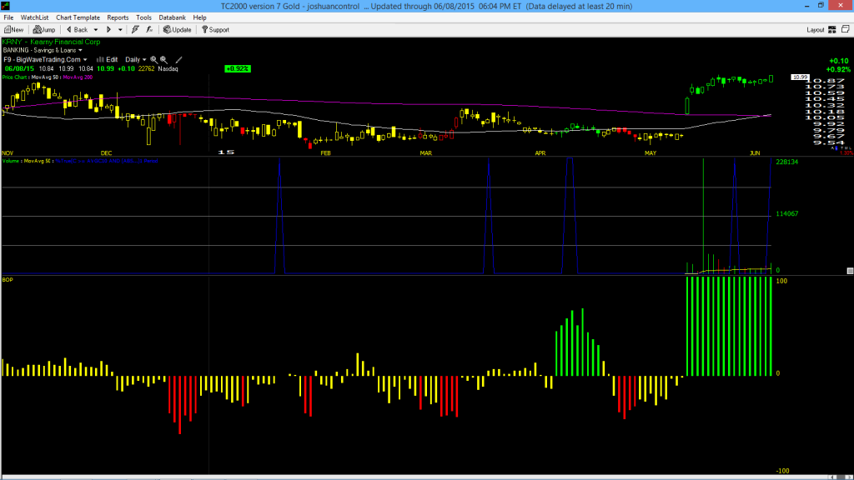This screenshot has height=480, width=854.
Task: Open the File menu
Action: (8, 17)
